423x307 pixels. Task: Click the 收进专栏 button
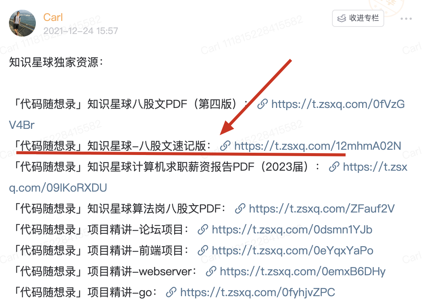click(x=358, y=18)
